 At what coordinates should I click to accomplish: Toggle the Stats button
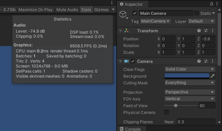coord(86,9)
